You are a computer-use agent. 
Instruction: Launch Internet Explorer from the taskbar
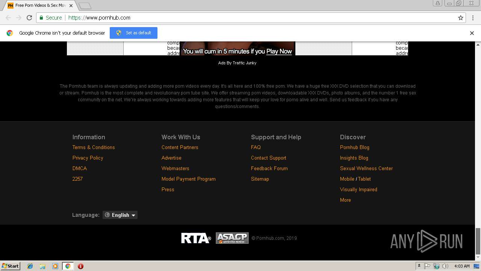[x=30, y=266]
